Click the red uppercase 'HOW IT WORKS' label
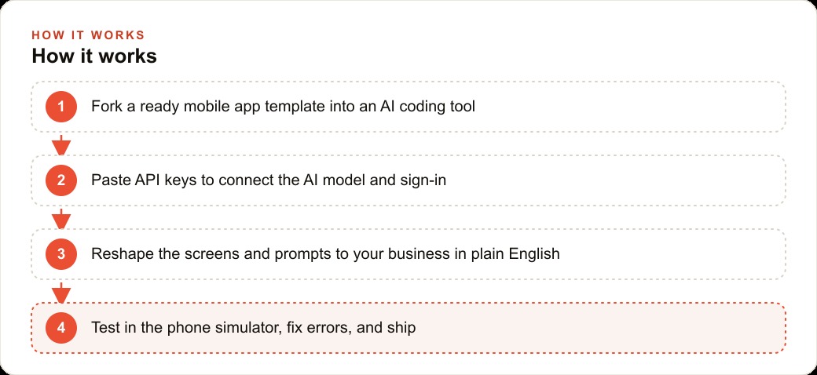Screen dimensions: 817x375 pyautogui.click(x=88, y=35)
